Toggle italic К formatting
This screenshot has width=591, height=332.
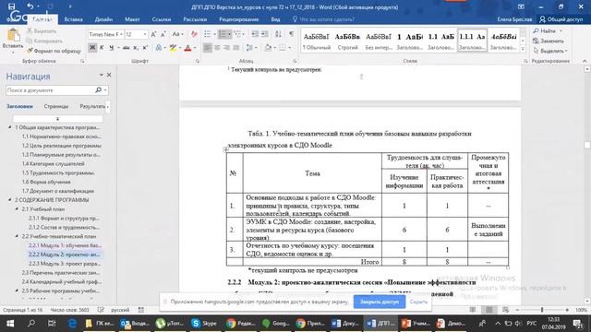(x=102, y=48)
